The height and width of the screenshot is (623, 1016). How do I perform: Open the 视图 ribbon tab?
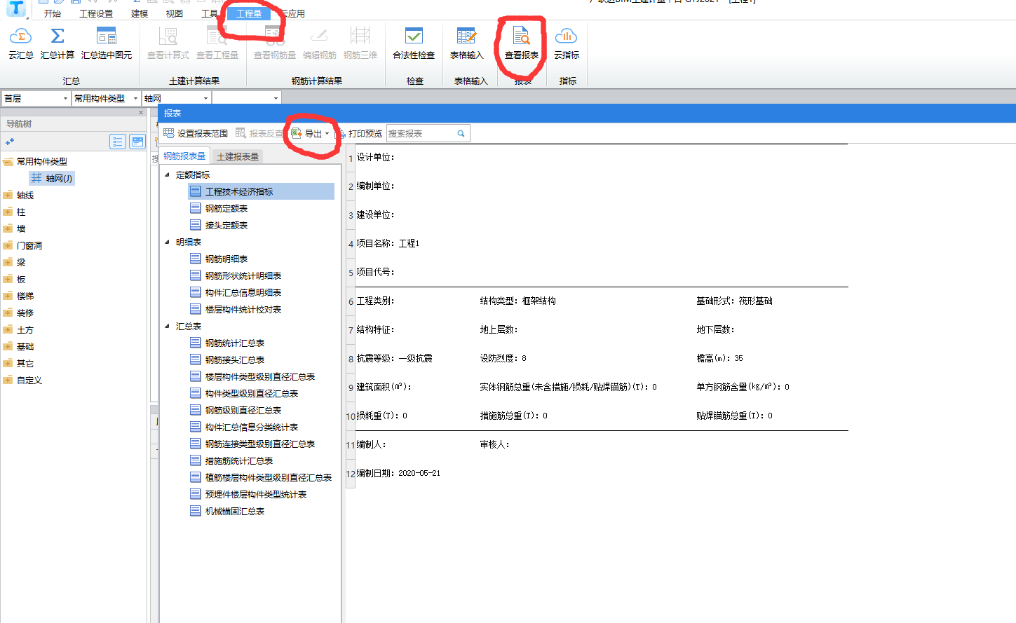point(175,13)
